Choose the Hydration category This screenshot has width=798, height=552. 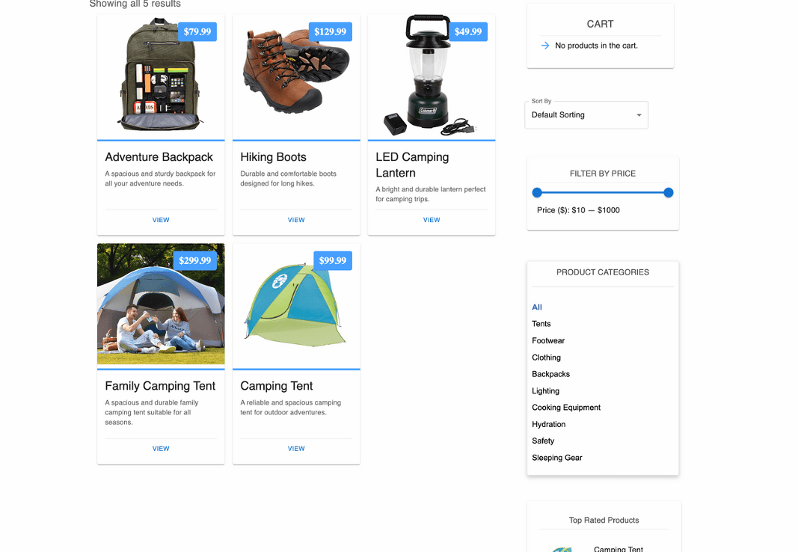click(549, 424)
